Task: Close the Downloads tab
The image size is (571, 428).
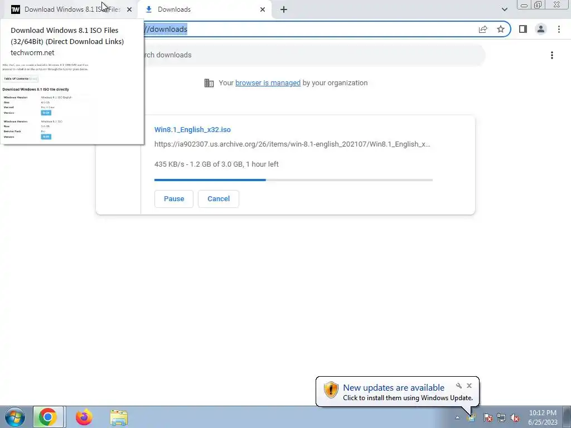Action: (x=263, y=9)
